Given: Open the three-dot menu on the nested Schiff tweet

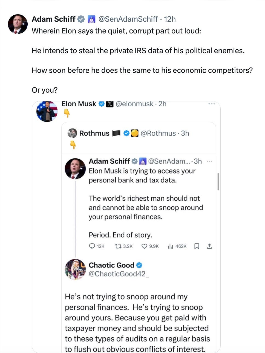Looking at the screenshot, I should coord(210,161).
